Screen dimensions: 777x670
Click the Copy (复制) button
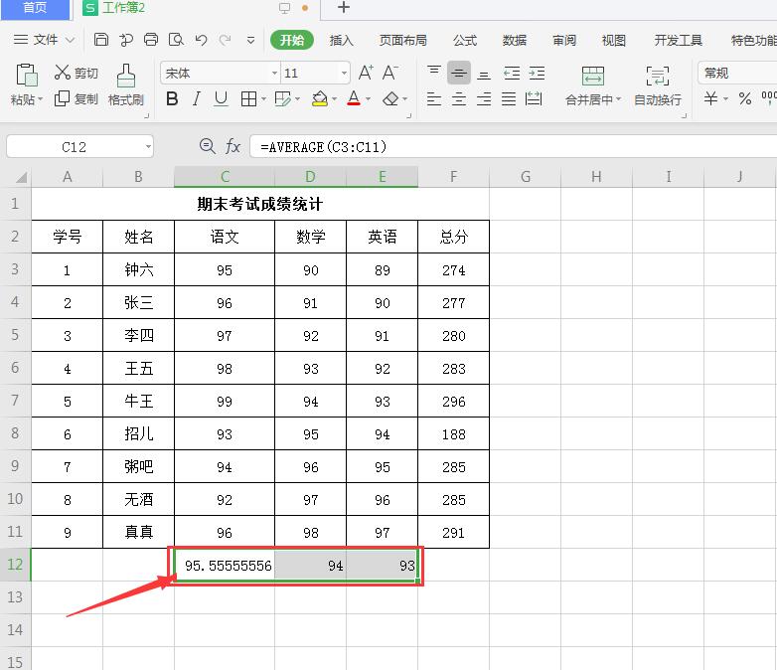tap(76, 98)
